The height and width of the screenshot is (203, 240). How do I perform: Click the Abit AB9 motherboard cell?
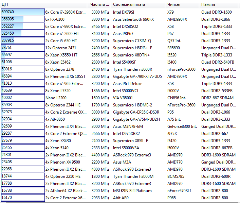[121, 198]
